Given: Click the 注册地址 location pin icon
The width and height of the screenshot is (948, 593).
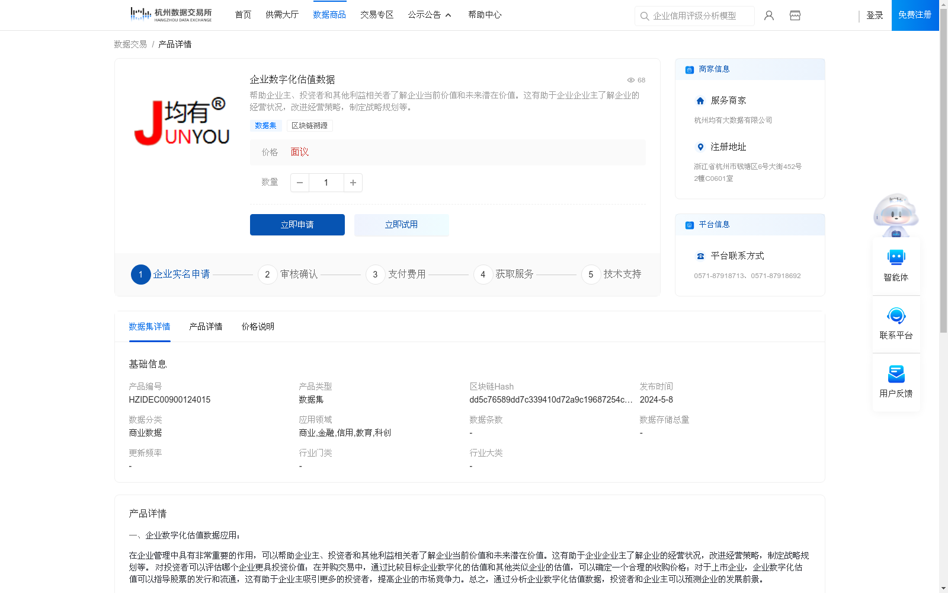Looking at the screenshot, I should 700,147.
